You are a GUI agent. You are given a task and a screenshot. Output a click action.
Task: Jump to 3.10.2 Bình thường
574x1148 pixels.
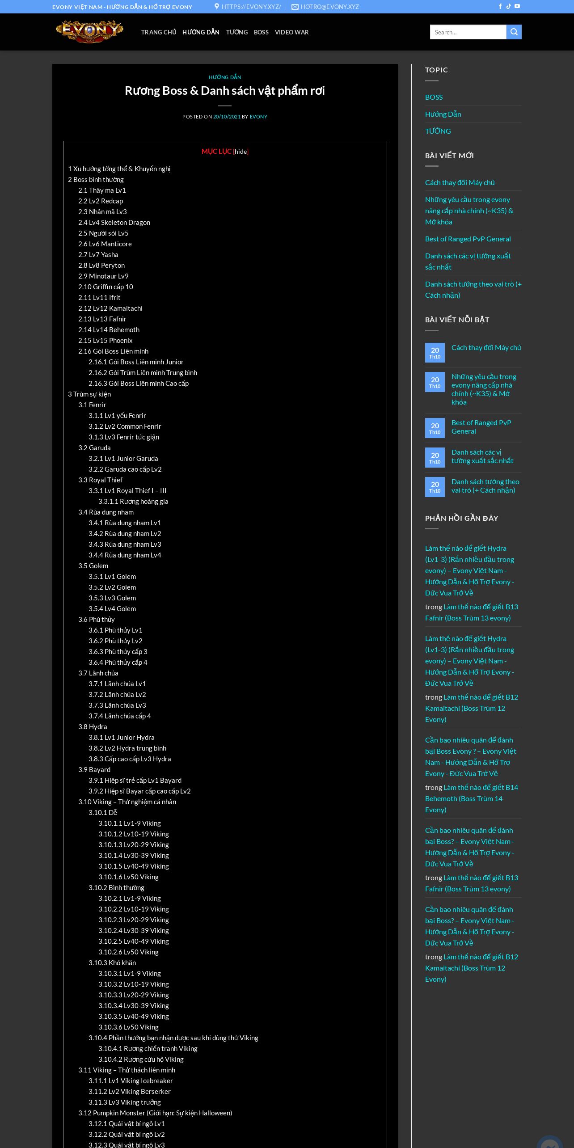pos(116,888)
